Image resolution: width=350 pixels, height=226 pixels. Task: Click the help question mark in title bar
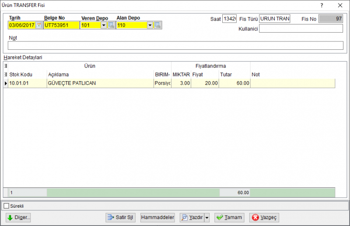point(322,5)
